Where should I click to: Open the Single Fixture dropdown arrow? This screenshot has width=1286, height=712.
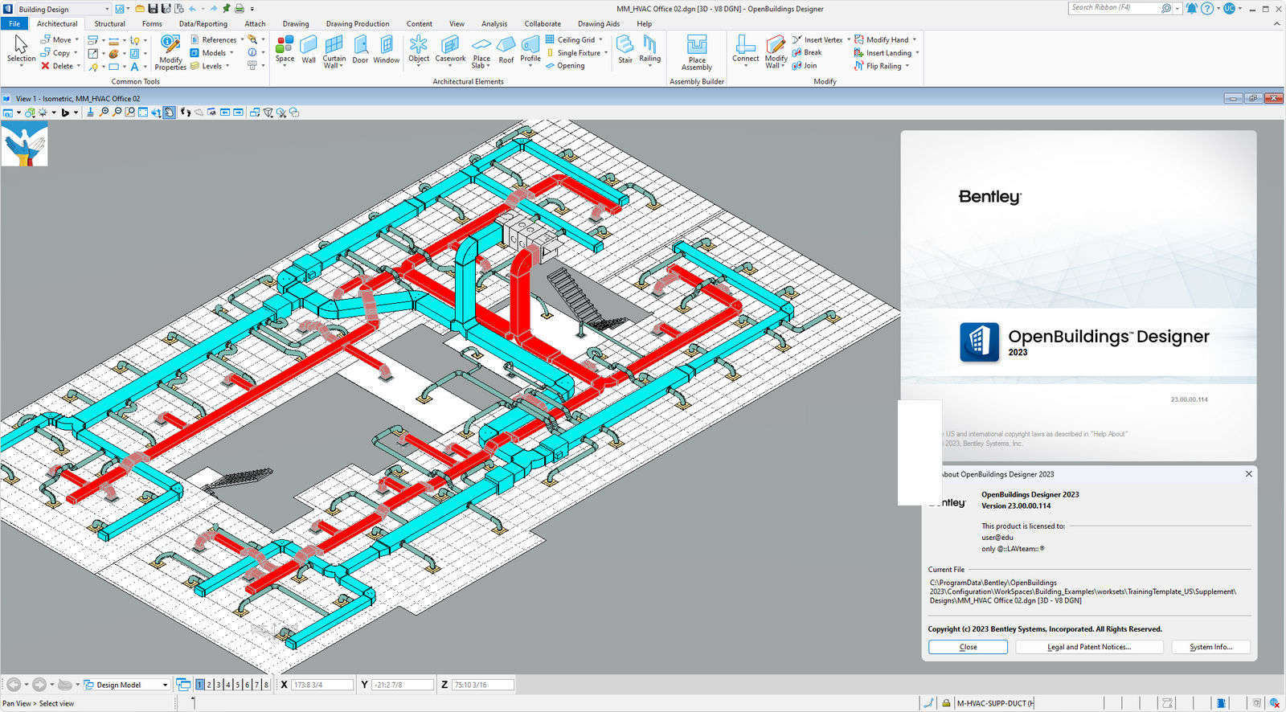pos(606,53)
